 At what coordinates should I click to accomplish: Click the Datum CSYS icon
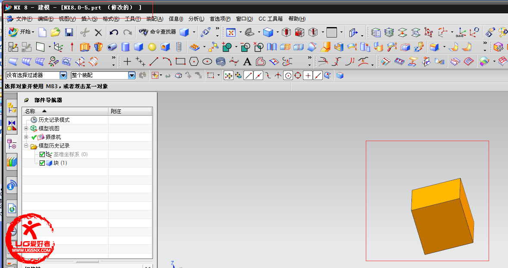pyautogui.click(x=58, y=47)
